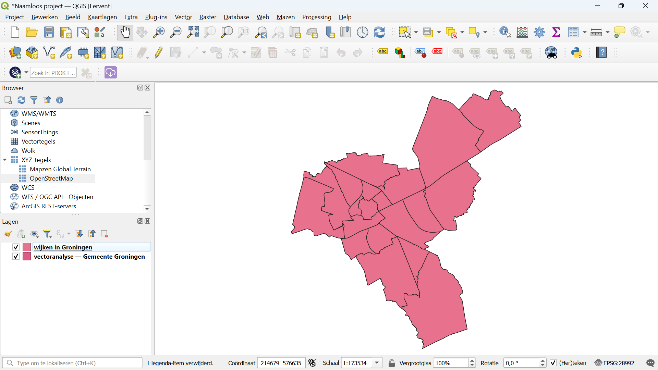This screenshot has height=370, width=658.
Task: Click the Save Project floppy icon
Action: tap(49, 33)
